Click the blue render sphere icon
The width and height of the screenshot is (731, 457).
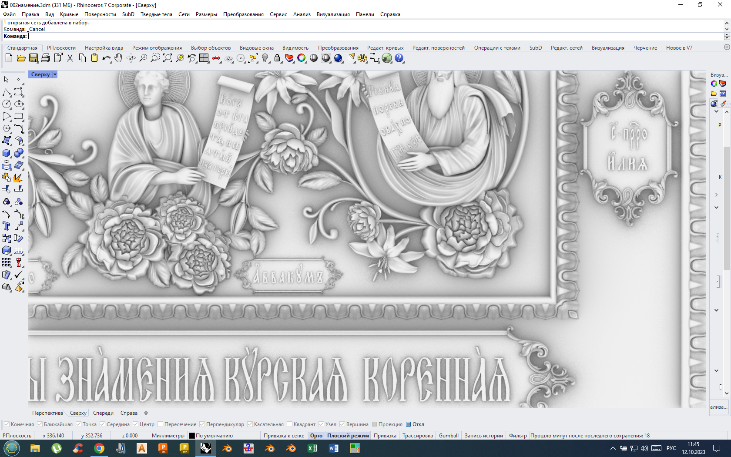(338, 58)
